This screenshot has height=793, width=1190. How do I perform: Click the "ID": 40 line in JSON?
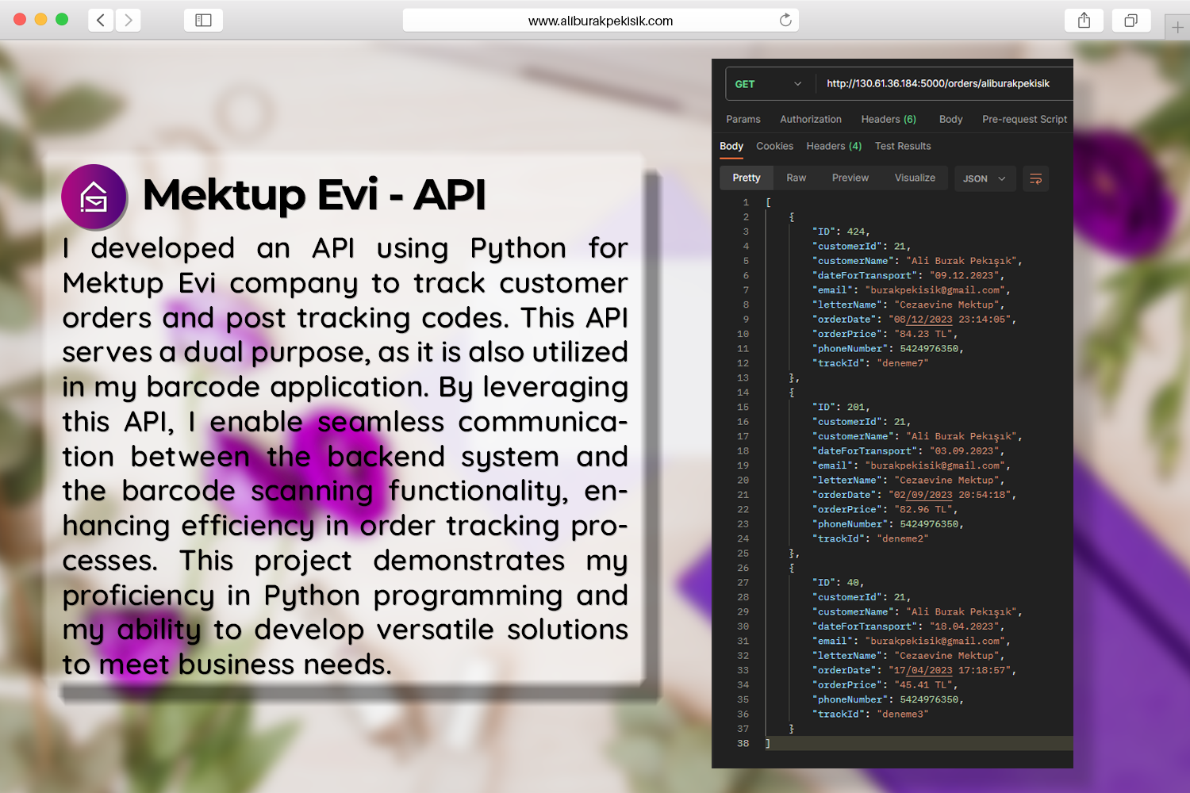838,582
